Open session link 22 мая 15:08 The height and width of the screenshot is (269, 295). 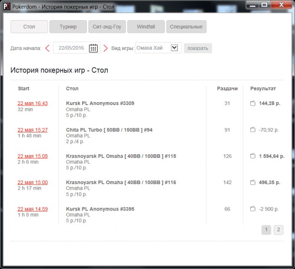tap(32, 156)
